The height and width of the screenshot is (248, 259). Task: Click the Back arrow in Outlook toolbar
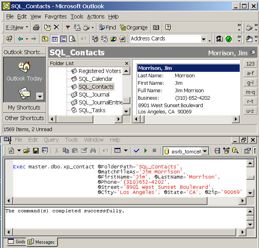(x=20, y=39)
